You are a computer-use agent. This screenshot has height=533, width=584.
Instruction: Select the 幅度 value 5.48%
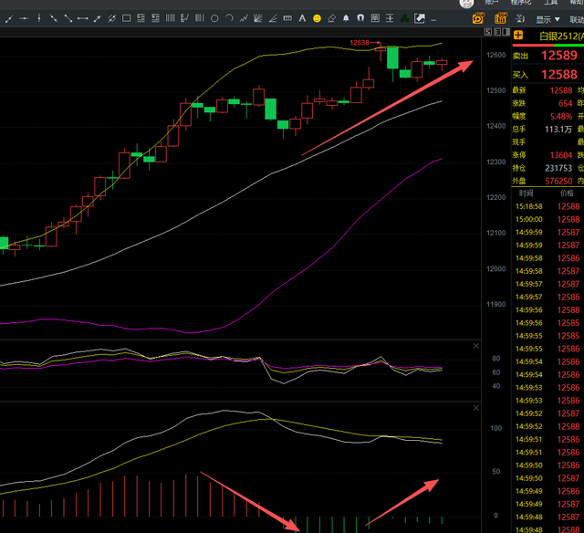(561, 116)
